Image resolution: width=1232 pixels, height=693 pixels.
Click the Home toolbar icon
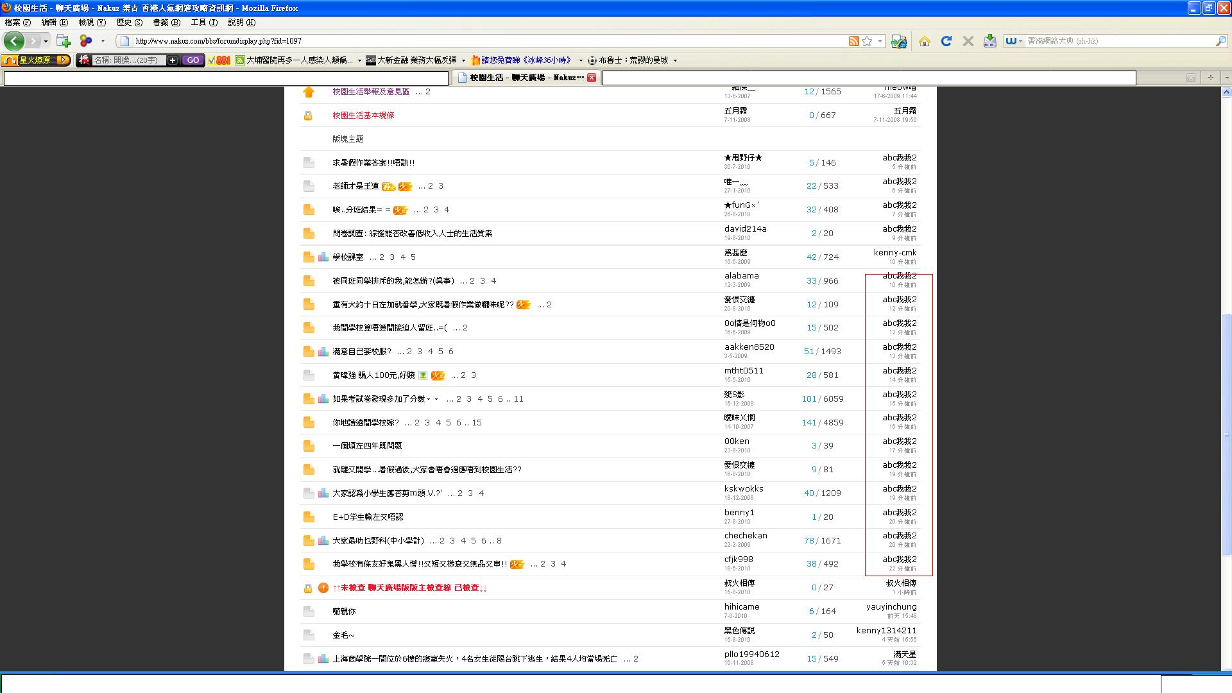[x=925, y=41]
